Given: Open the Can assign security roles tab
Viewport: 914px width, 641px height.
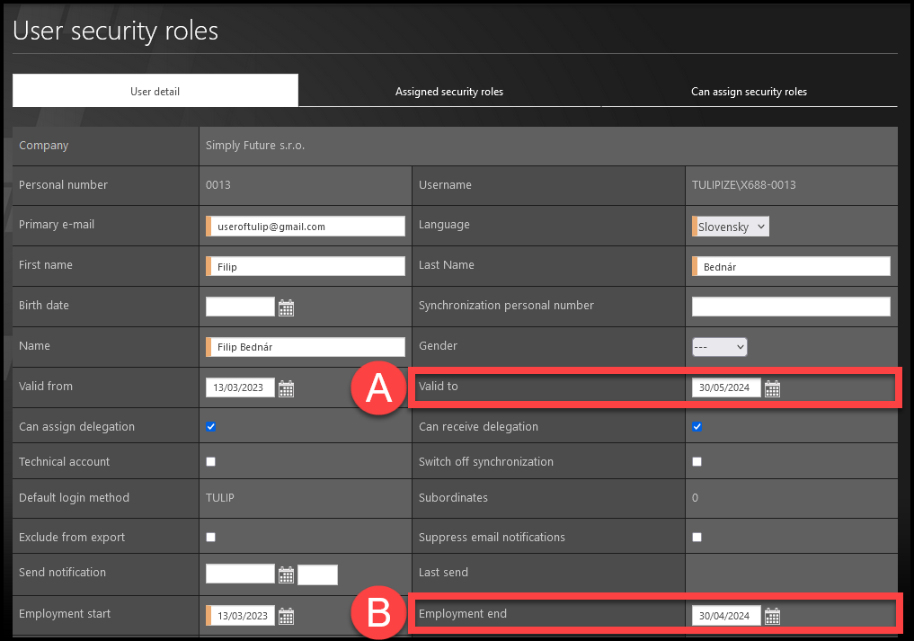Looking at the screenshot, I should coord(749,92).
